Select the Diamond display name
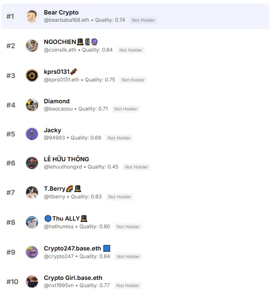Image resolution: width=269 pixels, height=291 pixels. coord(57,101)
